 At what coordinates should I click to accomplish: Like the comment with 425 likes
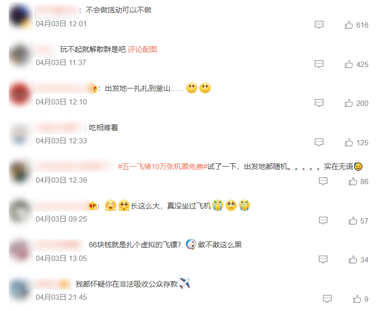[348, 64]
